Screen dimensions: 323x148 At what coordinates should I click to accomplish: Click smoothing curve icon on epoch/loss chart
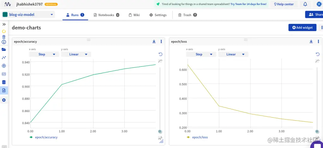(x=317, y=61)
